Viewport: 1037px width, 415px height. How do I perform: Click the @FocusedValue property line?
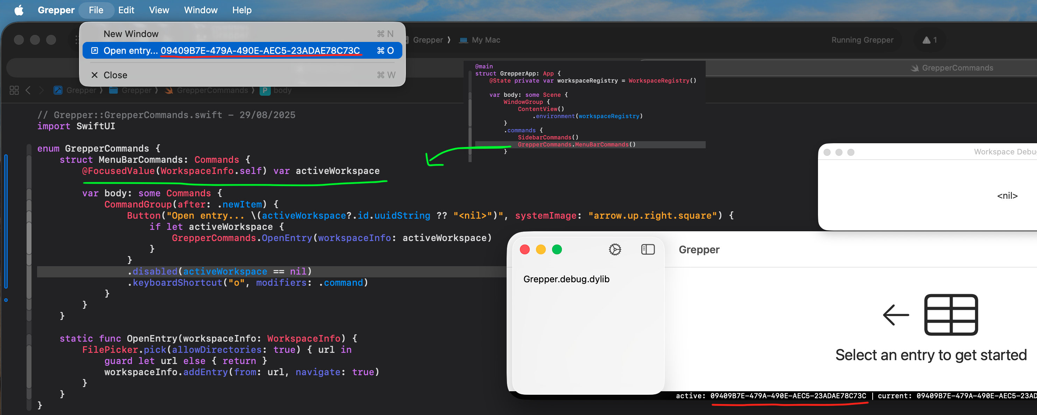coord(231,171)
